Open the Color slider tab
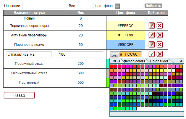Image resolution: width=186 pixels, height=119 pixels. click(159, 61)
